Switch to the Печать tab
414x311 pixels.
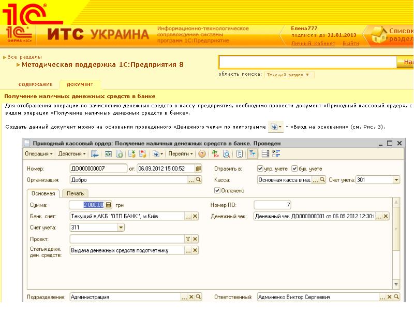[75, 193]
